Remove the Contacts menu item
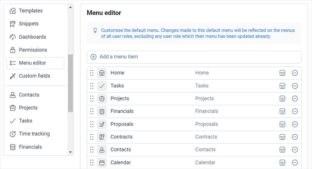Image resolution: width=312 pixels, height=169 pixels. pos(295,150)
